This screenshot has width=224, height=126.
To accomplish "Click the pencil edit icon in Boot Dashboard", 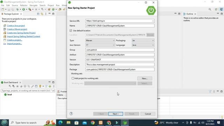I will [33, 86].
